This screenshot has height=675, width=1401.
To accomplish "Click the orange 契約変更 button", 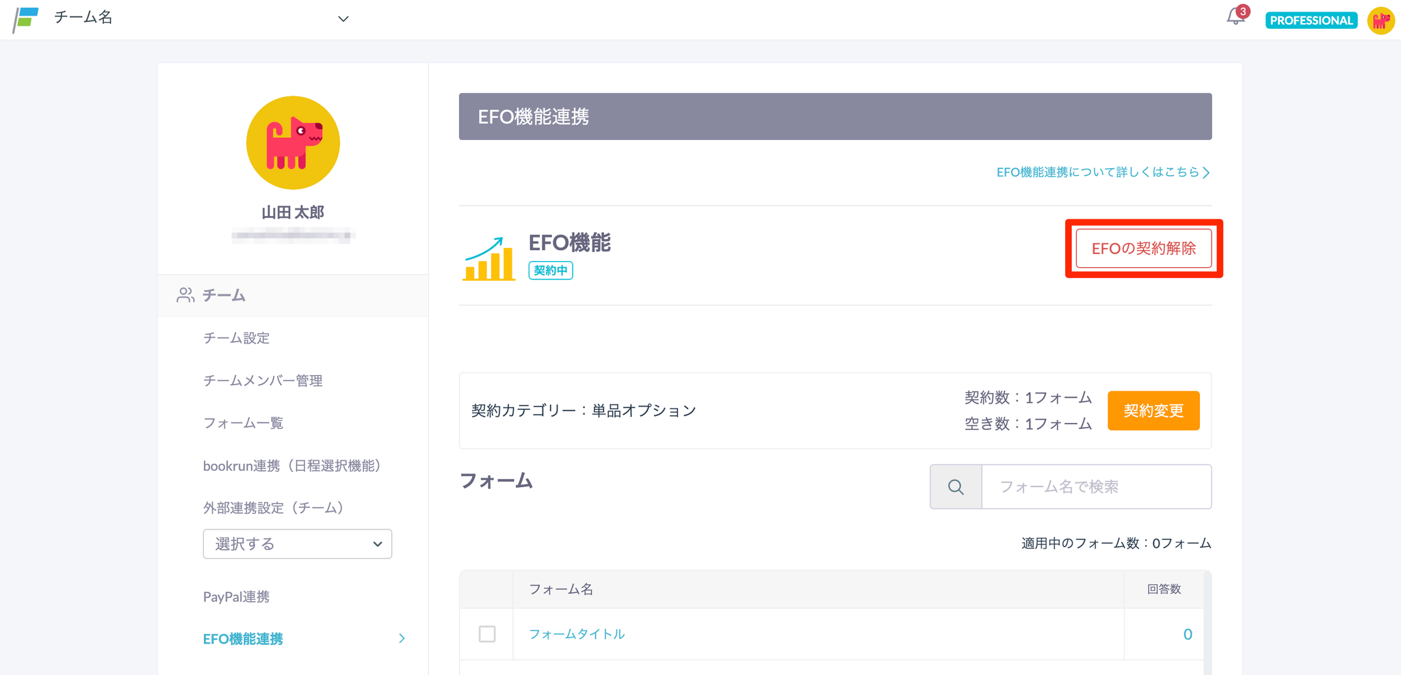I will (x=1153, y=411).
